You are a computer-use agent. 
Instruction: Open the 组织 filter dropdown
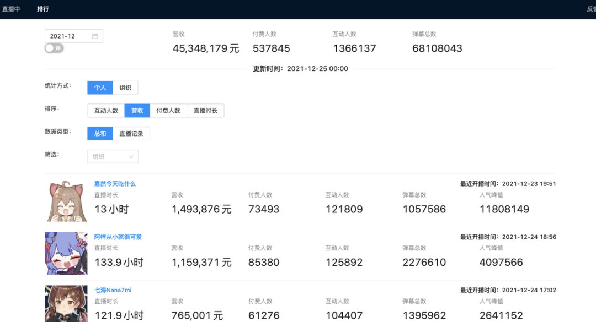click(x=113, y=157)
